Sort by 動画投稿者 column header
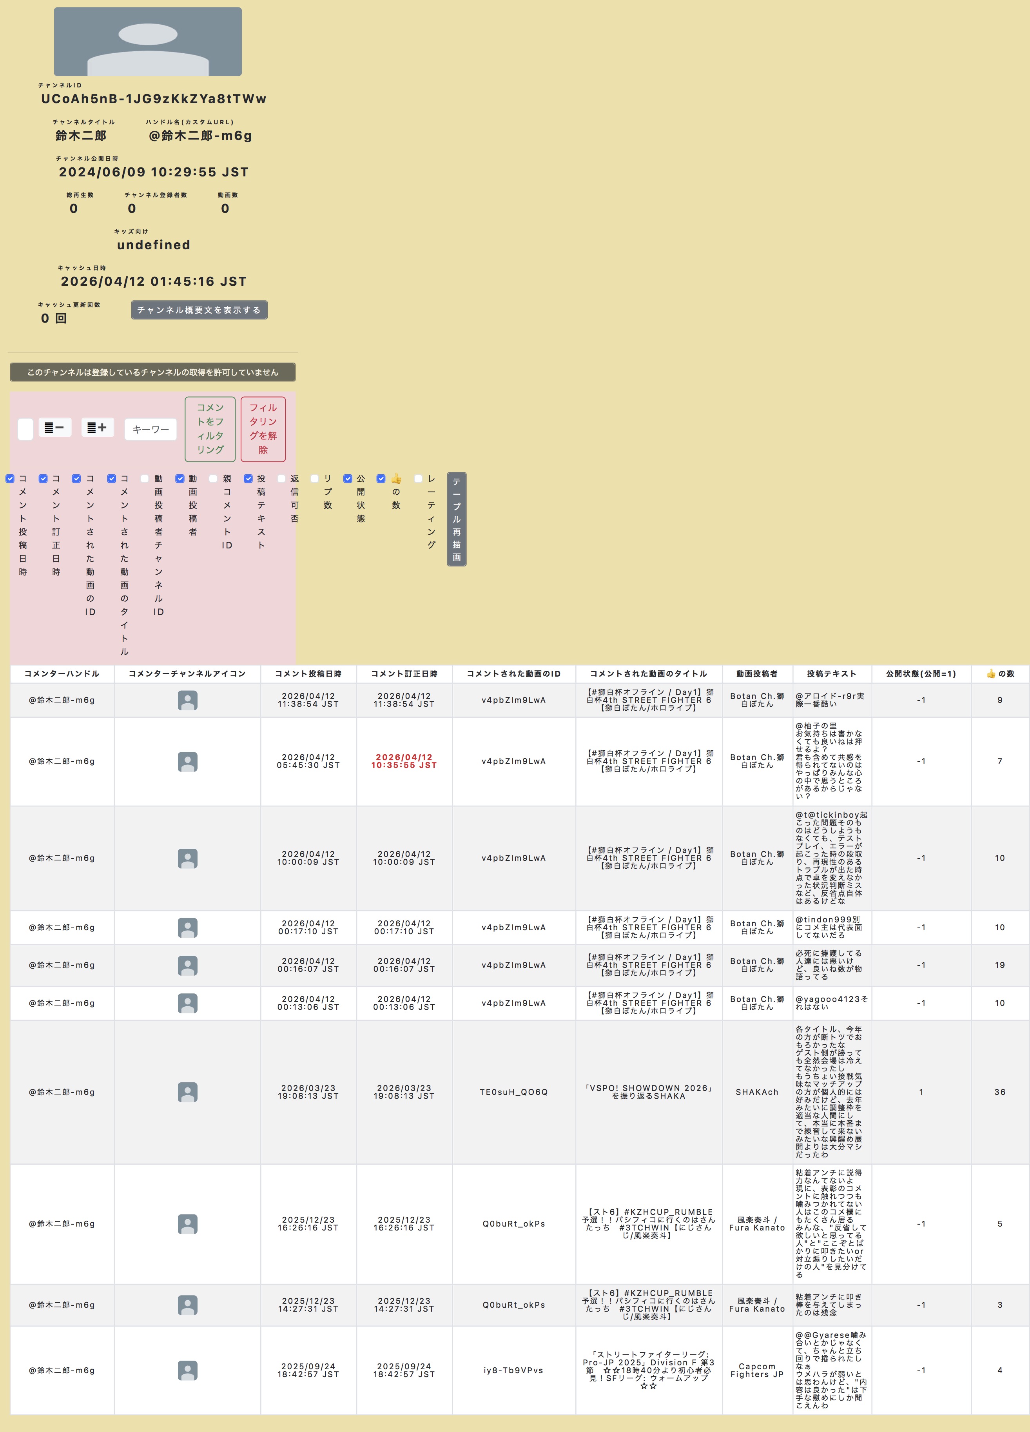Image resolution: width=1030 pixels, height=1432 pixels. (x=757, y=674)
